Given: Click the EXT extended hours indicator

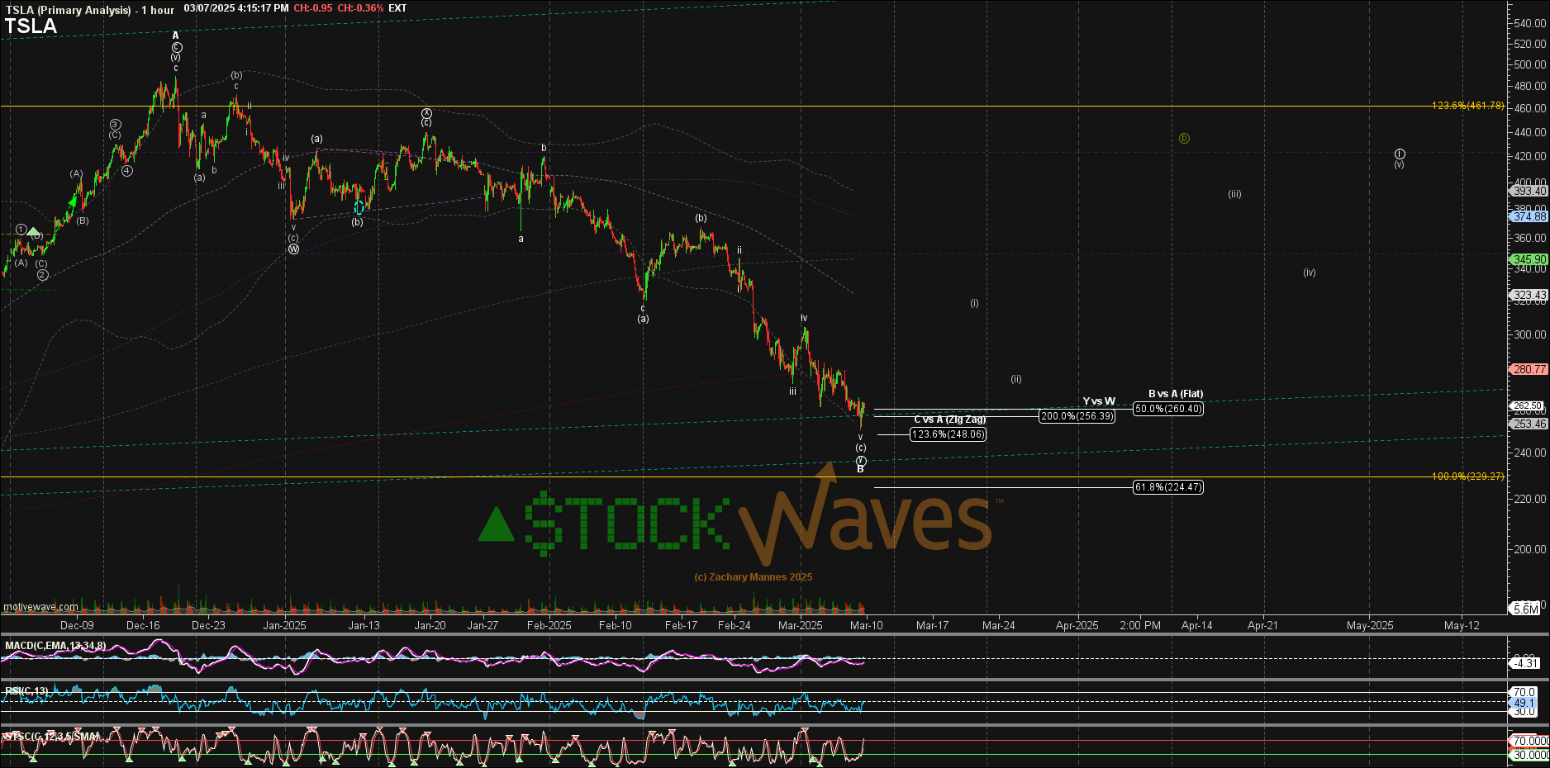Looking at the screenshot, I should (x=397, y=8).
